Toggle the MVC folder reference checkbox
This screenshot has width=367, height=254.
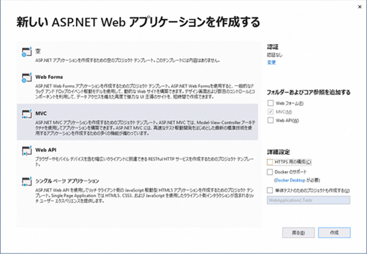coord(270,111)
